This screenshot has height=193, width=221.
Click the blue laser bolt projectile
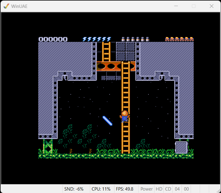click(x=107, y=120)
